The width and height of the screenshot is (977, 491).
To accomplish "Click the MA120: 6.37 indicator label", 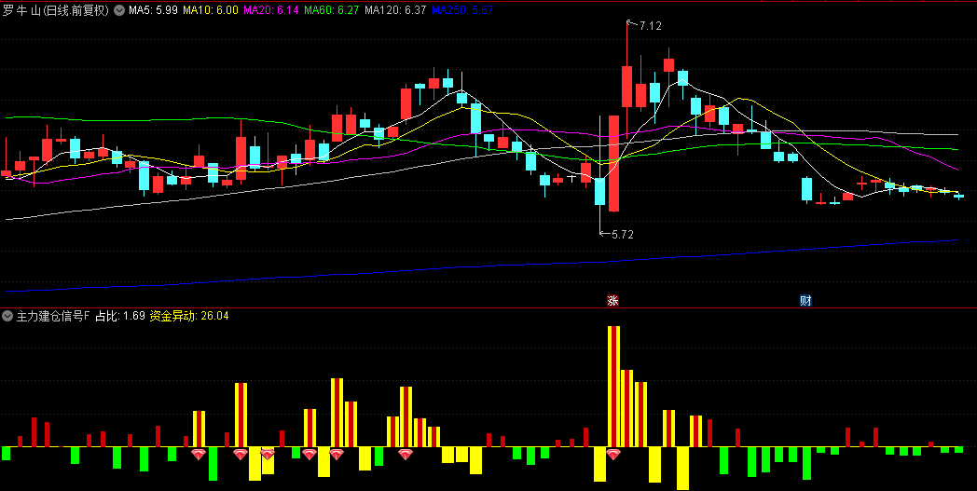I will click(395, 10).
